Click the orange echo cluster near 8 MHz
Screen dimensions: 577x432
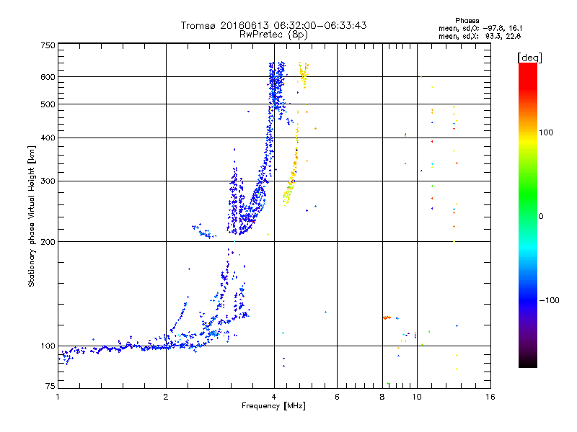click(x=387, y=318)
